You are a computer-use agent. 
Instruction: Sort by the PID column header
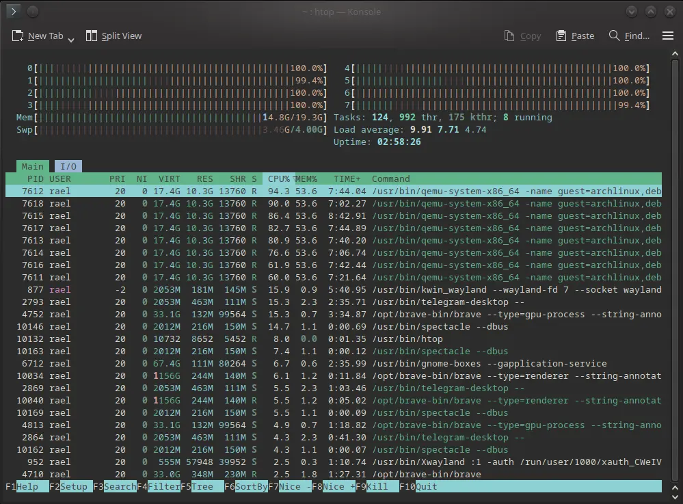36,178
